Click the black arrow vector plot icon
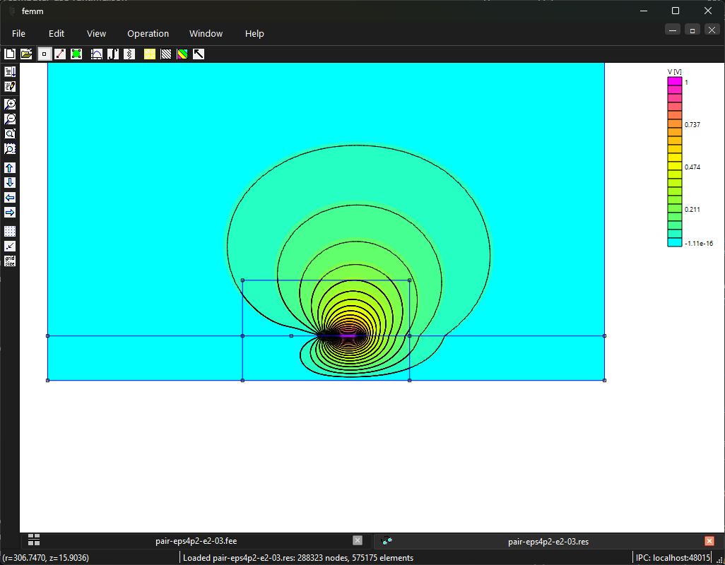This screenshot has height=565, width=725. click(199, 54)
